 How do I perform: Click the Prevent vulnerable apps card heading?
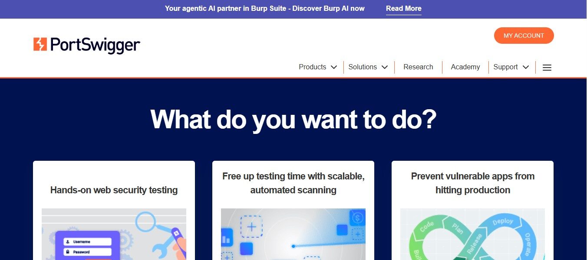click(x=472, y=183)
